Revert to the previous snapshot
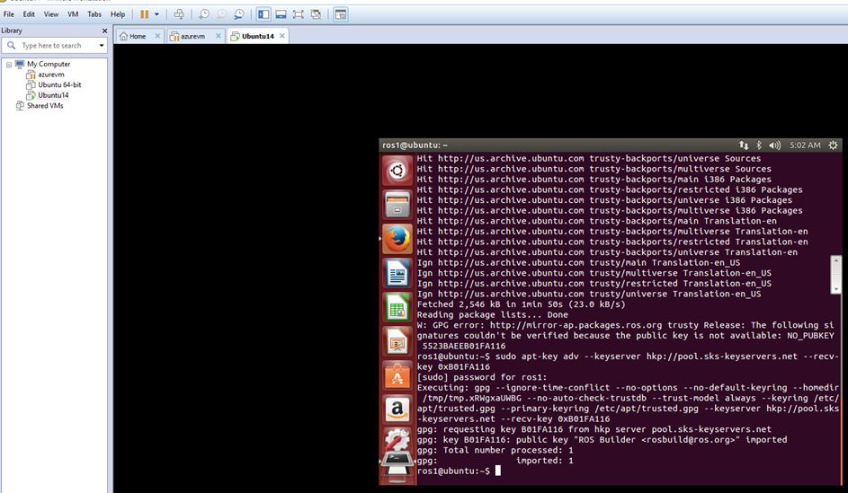 pyautogui.click(x=221, y=14)
